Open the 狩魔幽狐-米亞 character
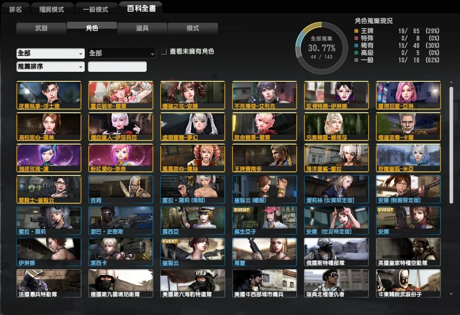The image size is (460, 315). click(x=408, y=158)
